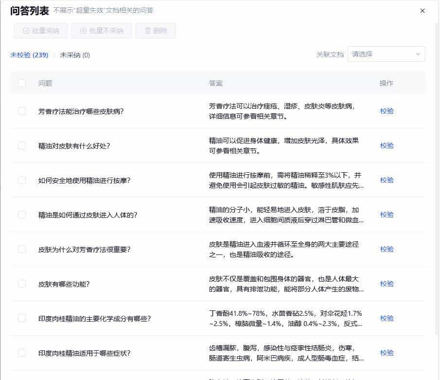Toggle the select-all checkbox in the table header
Viewport: 440px width, 380px height.
point(21,83)
